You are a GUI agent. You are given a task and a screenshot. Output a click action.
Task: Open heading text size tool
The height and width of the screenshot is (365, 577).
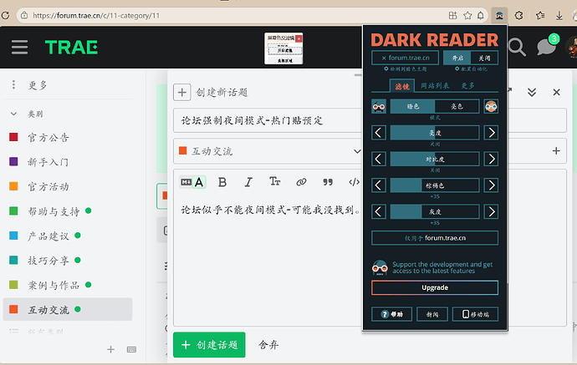tap(275, 181)
